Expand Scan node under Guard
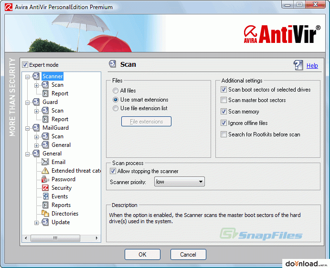330x268 pixels. tap(36, 112)
